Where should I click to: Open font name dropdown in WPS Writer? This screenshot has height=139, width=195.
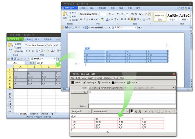tap(98, 14)
